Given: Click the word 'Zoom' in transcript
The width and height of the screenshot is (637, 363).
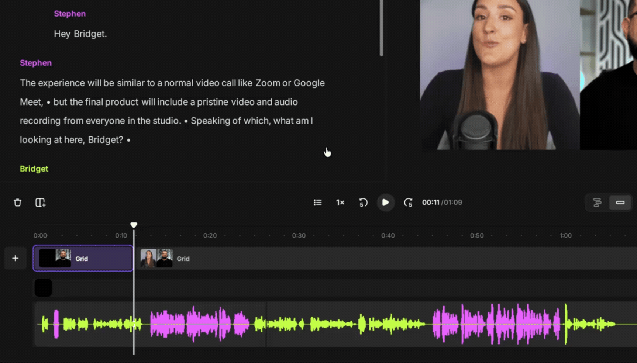Looking at the screenshot, I should tap(268, 83).
